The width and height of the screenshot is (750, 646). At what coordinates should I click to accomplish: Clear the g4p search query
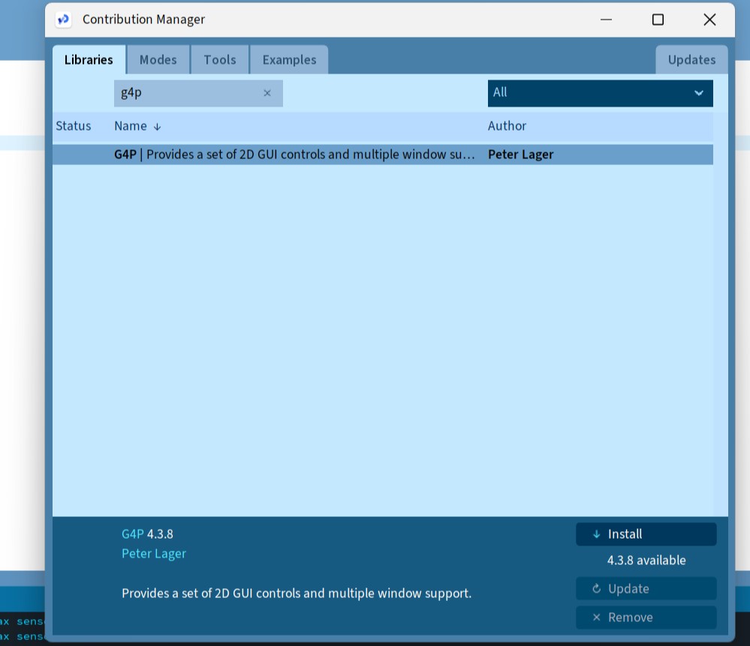[x=267, y=93]
